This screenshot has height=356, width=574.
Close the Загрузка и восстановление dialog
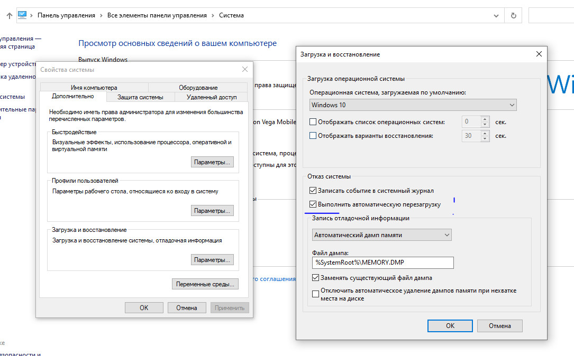[539, 54]
